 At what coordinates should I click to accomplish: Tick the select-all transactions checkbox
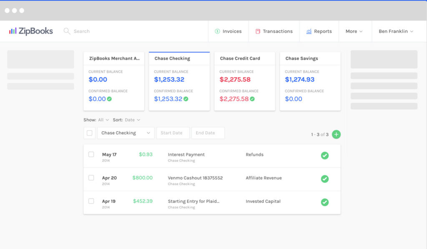click(89, 133)
